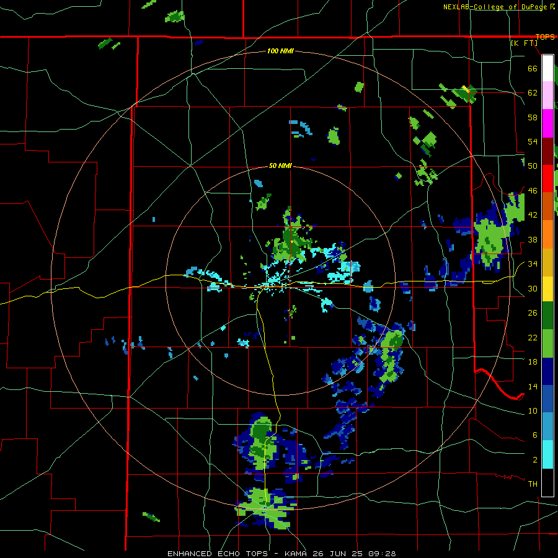The width and height of the screenshot is (558, 558).
Task: Click the 34 legend value label
Action: coord(533,264)
